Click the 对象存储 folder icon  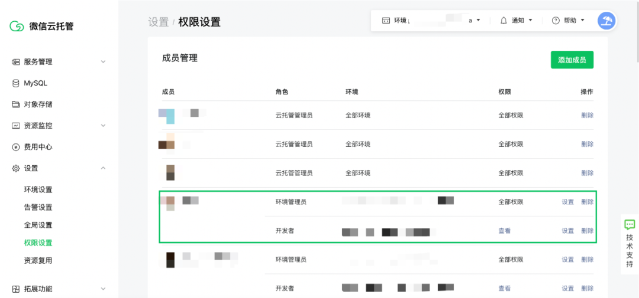pos(16,104)
